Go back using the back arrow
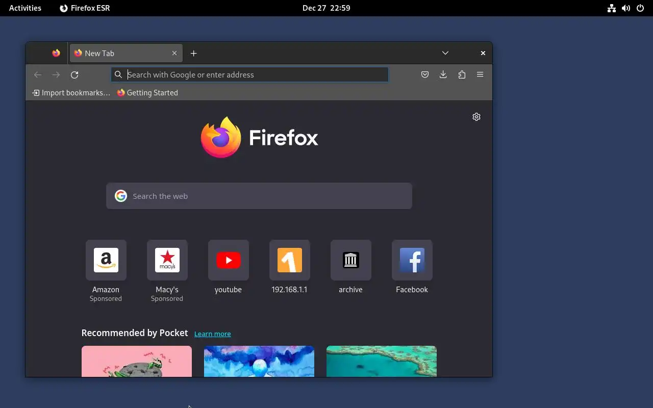 [37, 75]
